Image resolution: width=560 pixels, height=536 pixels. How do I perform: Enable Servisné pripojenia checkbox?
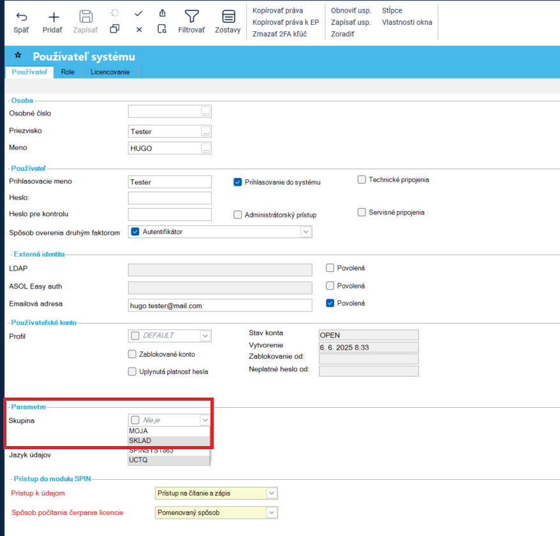(x=362, y=212)
